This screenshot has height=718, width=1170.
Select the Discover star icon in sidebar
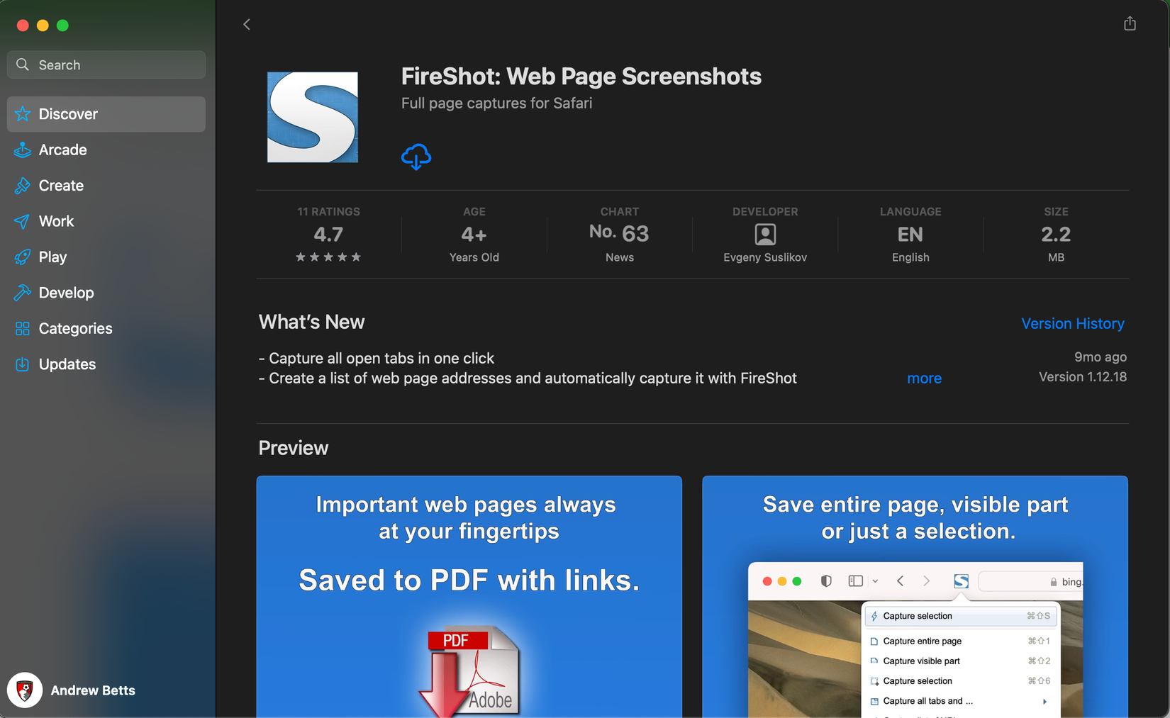pos(22,113)
